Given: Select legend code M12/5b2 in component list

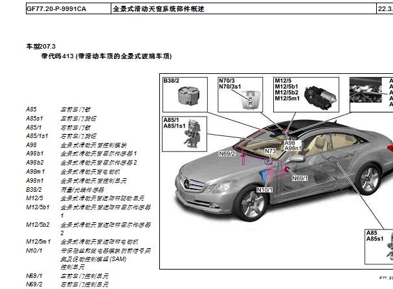Looking at the screenshot, I should click(x=38, y=225).
